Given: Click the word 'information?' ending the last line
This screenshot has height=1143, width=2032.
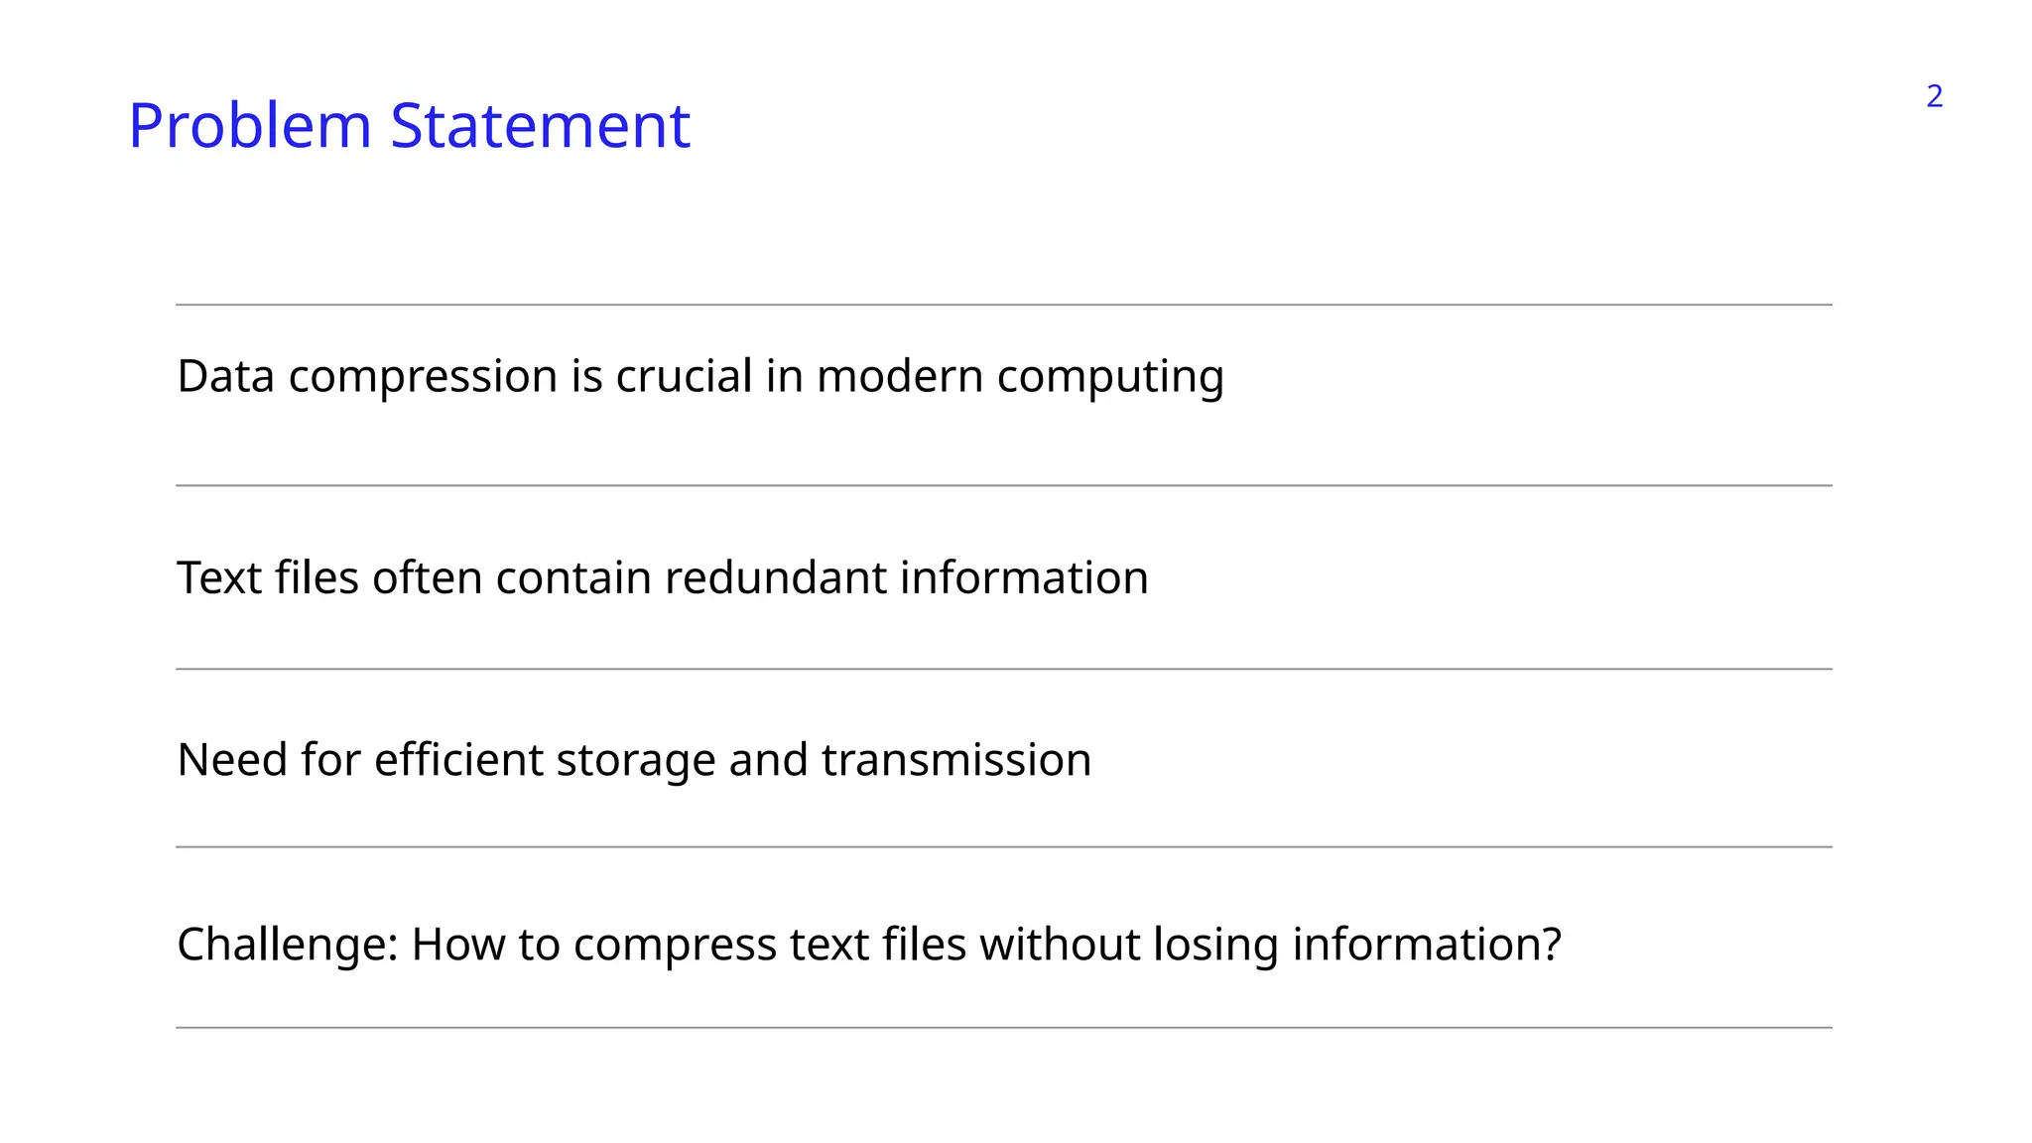Looking at the screenshot, I should pos(1427,944).
